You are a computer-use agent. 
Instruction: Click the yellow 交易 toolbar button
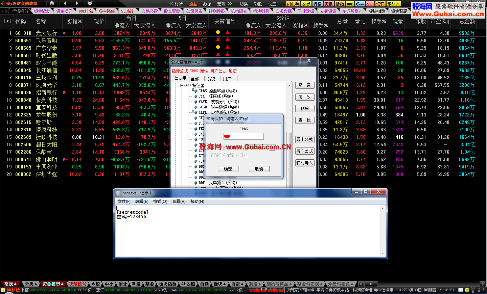[x=306, y=4]
